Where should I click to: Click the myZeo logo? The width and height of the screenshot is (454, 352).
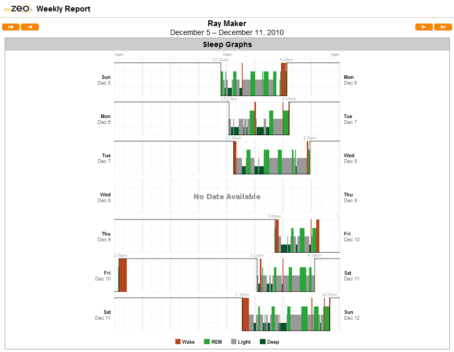[18, 8]
